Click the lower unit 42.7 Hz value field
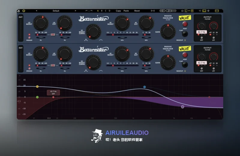 (202, 63)
